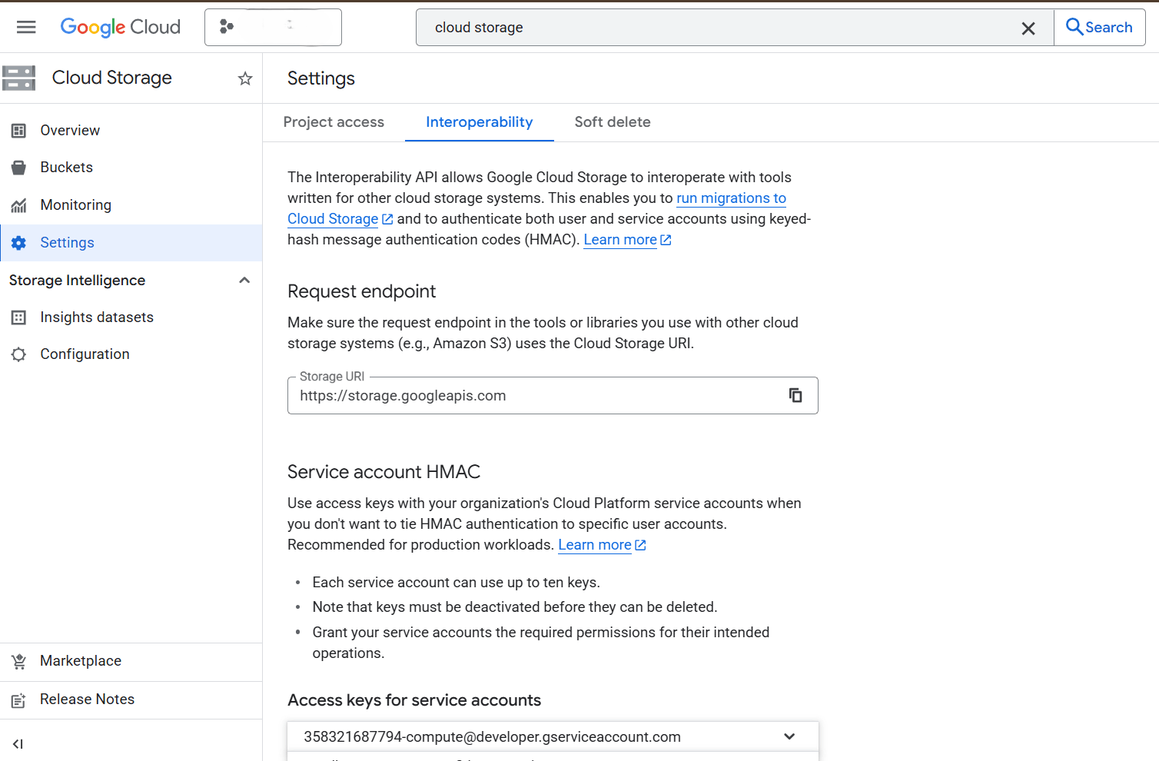The image size is (1159, 761).
Task: Copy the Storage URI value
Action: coord(795,395)
